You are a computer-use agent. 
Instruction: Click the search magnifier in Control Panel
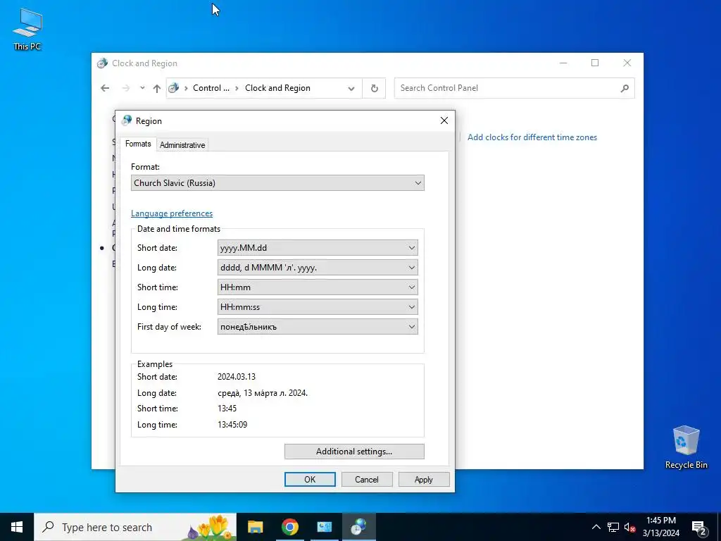coord(625,88)
